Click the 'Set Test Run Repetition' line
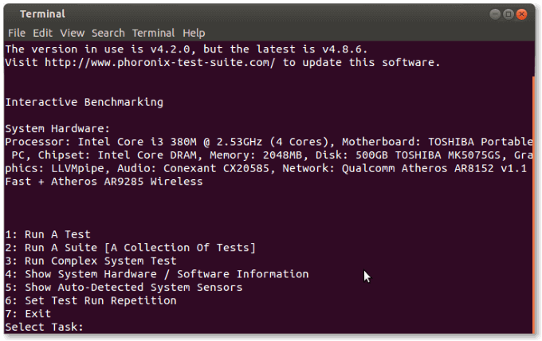 tap(91, 300)
